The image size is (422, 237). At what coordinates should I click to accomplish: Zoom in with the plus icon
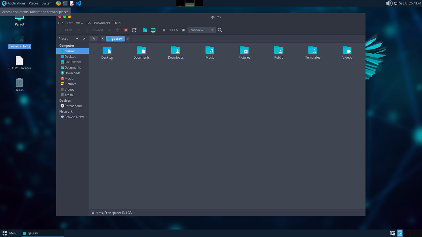pyautogui.click(x=183, y=30)
